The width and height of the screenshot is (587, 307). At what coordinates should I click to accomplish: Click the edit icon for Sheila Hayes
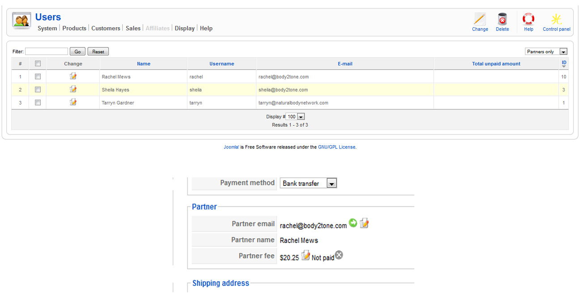tap(73, 89)
